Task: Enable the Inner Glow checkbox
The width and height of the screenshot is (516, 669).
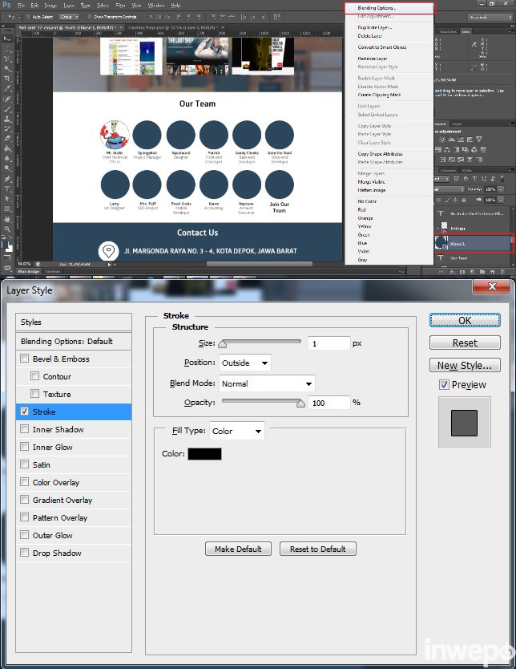Action: [x=24, y=447]
